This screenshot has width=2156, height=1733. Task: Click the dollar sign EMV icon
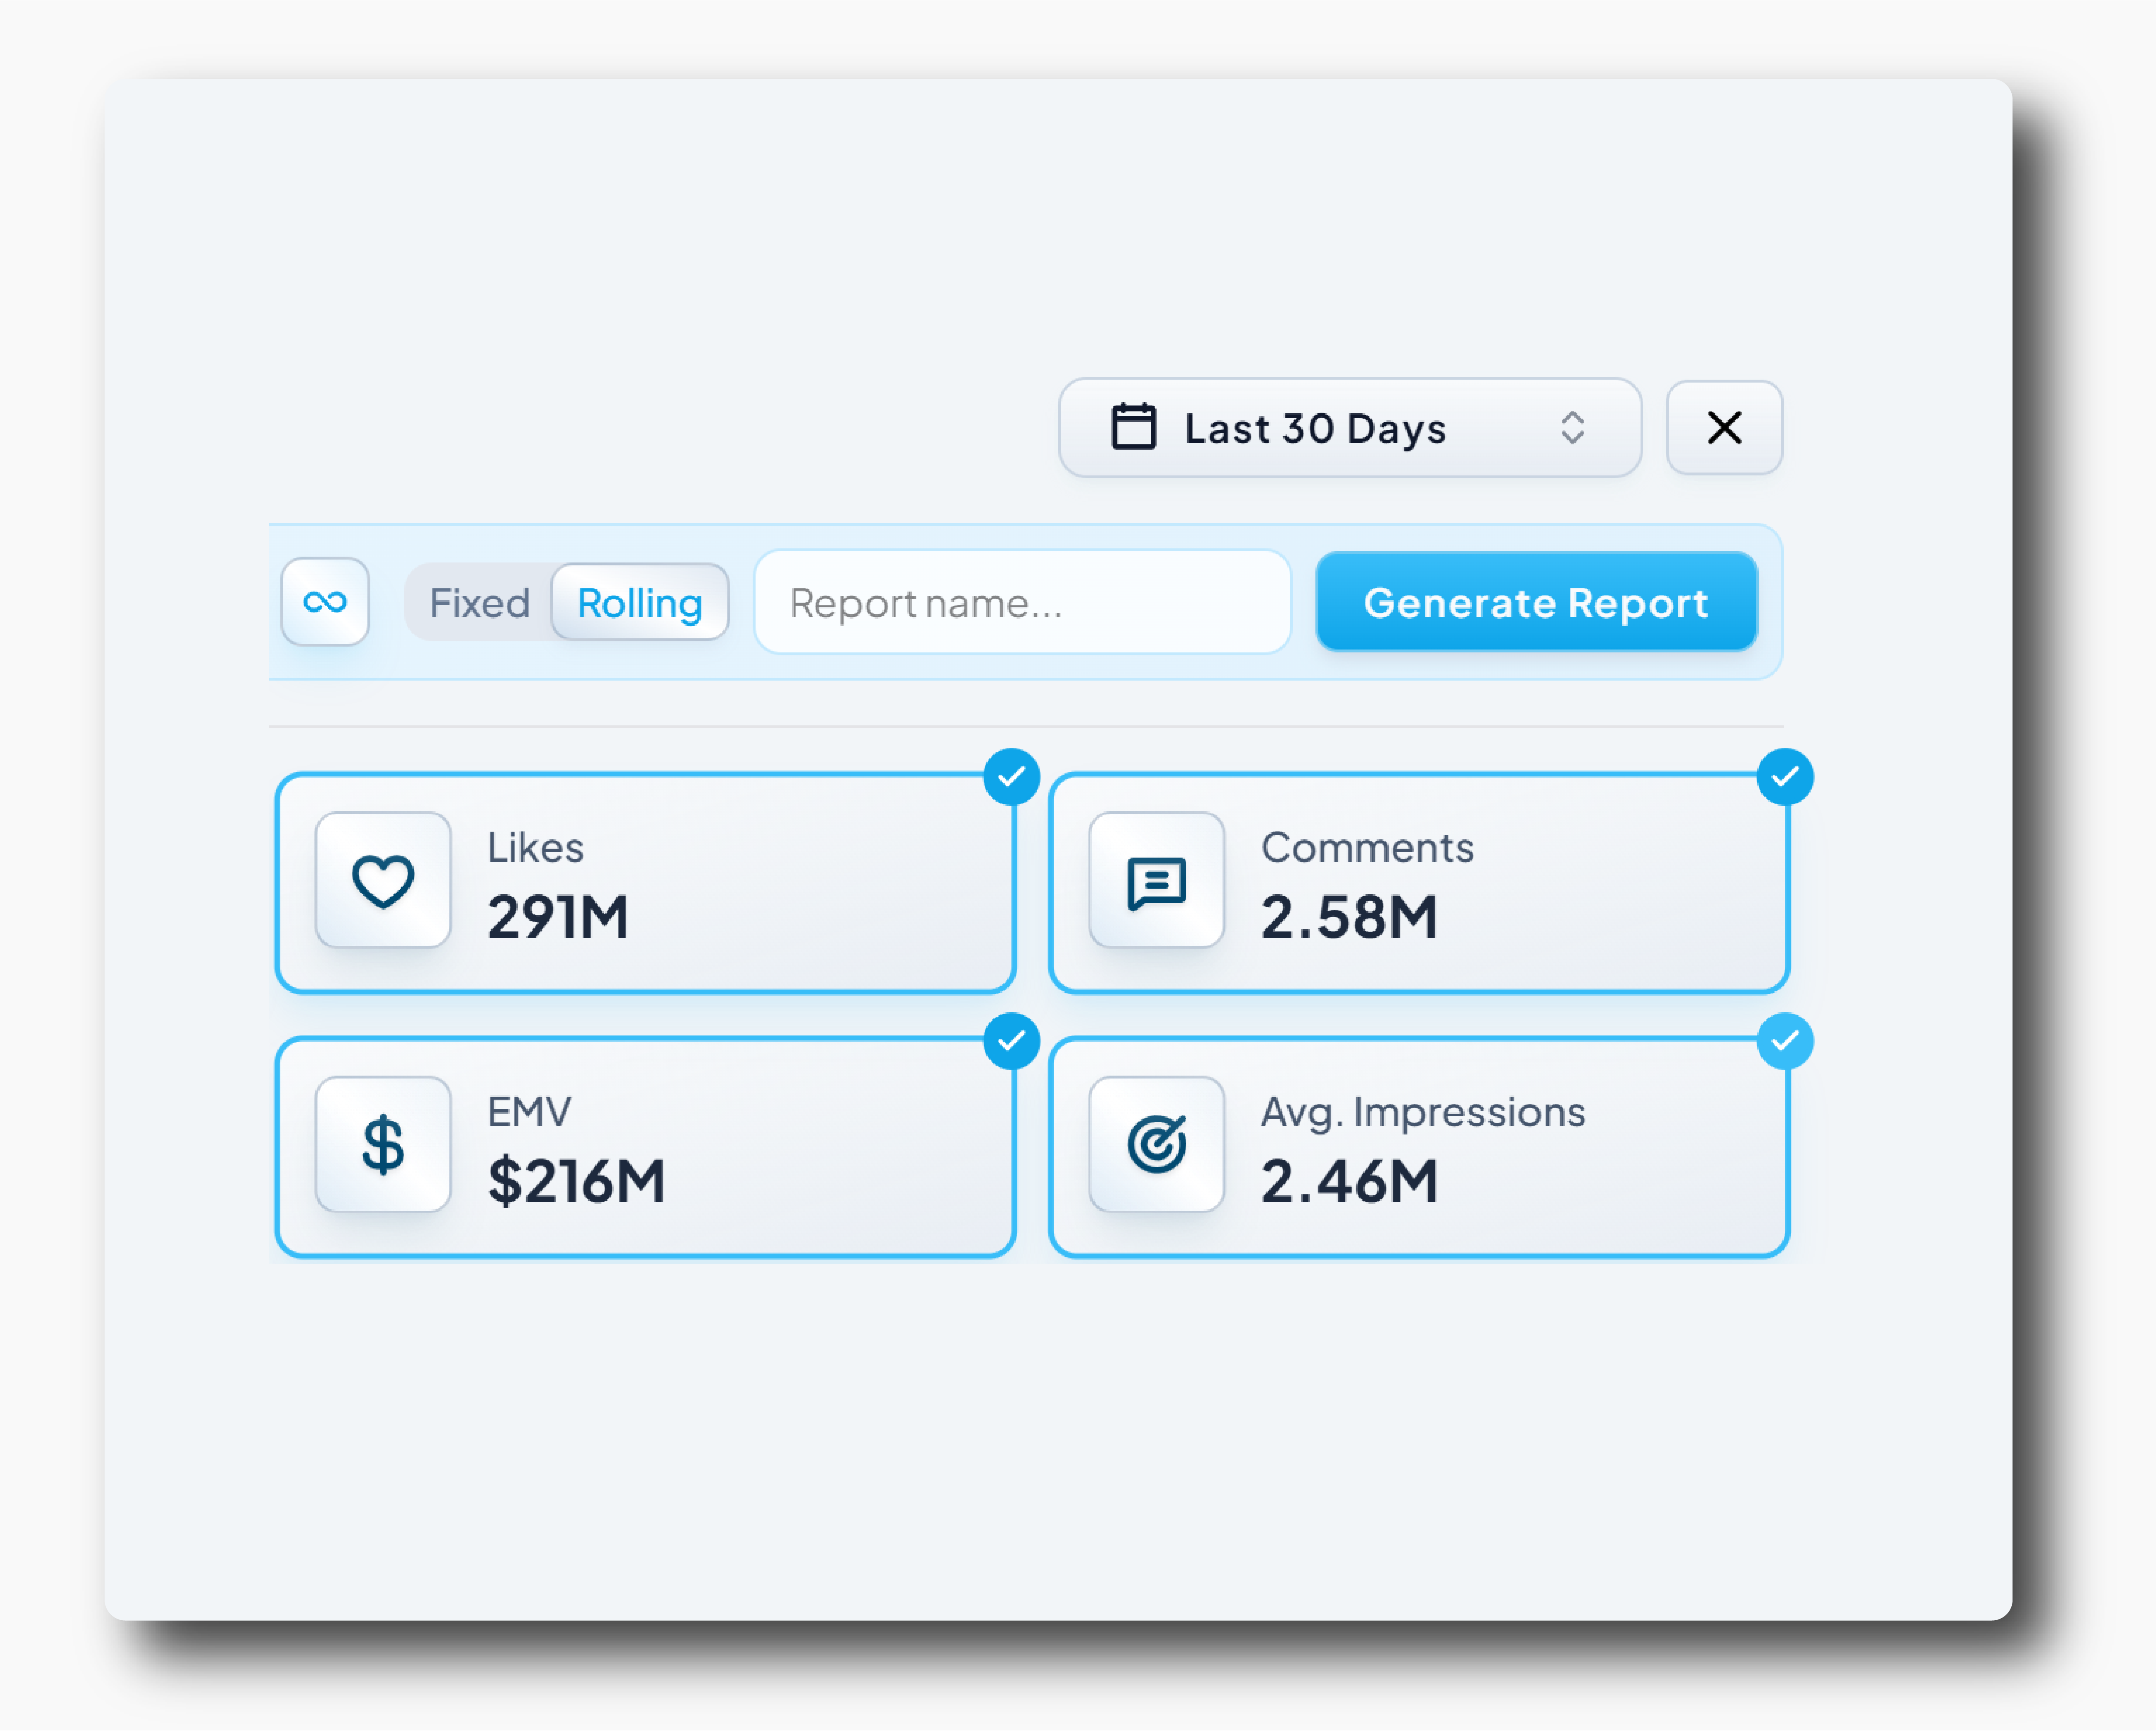[383, 1144]
